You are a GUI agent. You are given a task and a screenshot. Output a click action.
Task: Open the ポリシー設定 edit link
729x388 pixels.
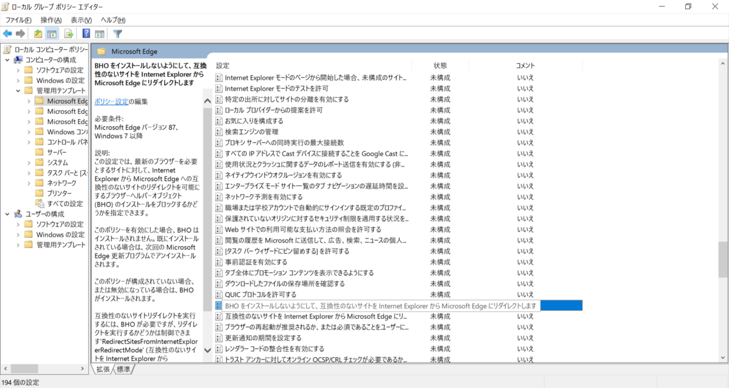point(111,102)
